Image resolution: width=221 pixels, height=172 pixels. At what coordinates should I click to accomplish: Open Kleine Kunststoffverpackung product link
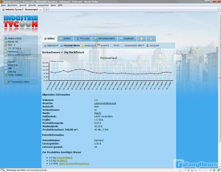pos(74,164)
